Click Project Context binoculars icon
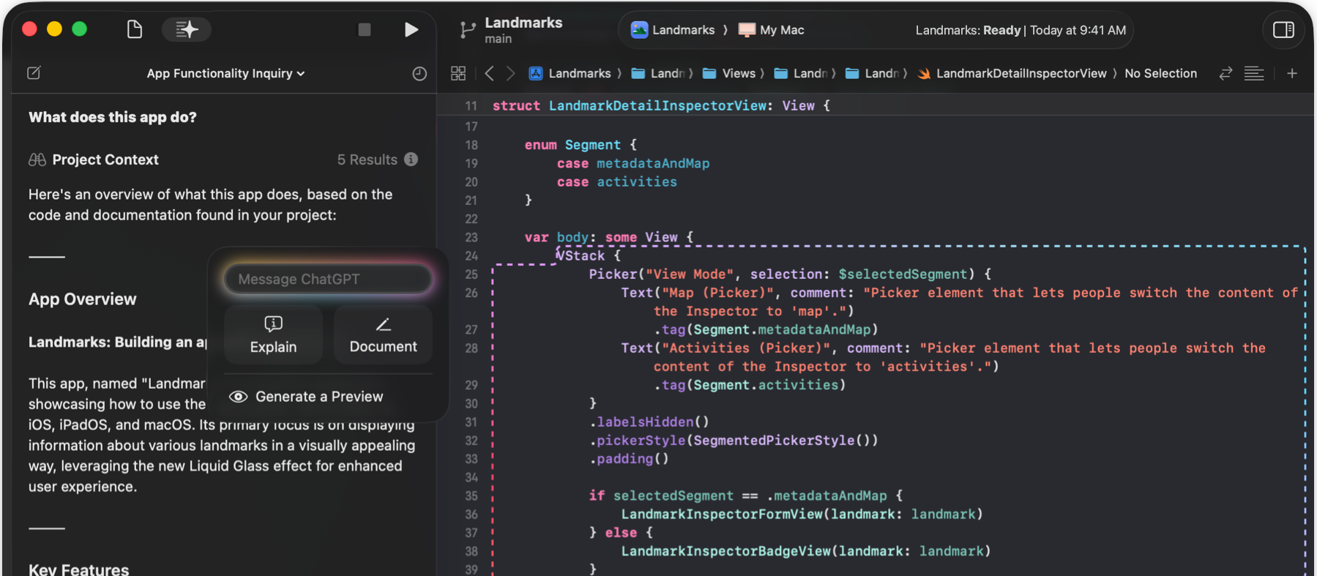1317x576 pixels. point(37,160)
